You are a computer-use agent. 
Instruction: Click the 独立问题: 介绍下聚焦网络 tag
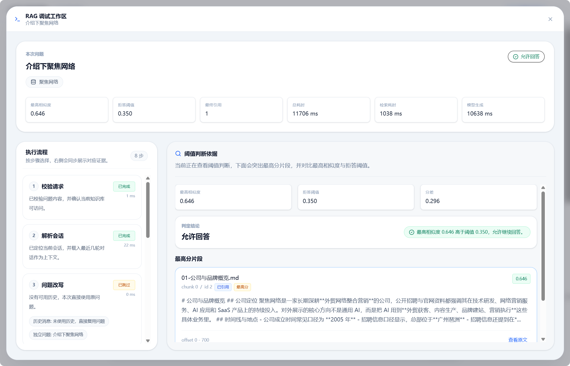point(58,335)
